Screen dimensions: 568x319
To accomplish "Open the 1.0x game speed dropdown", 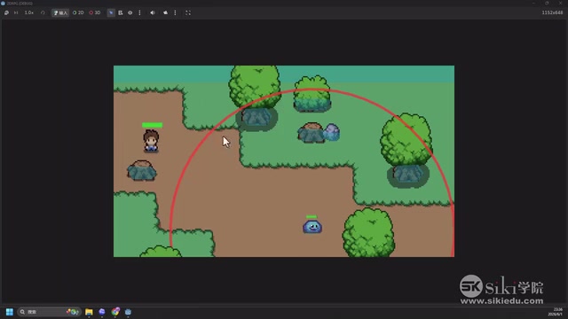I will point(29,12).
